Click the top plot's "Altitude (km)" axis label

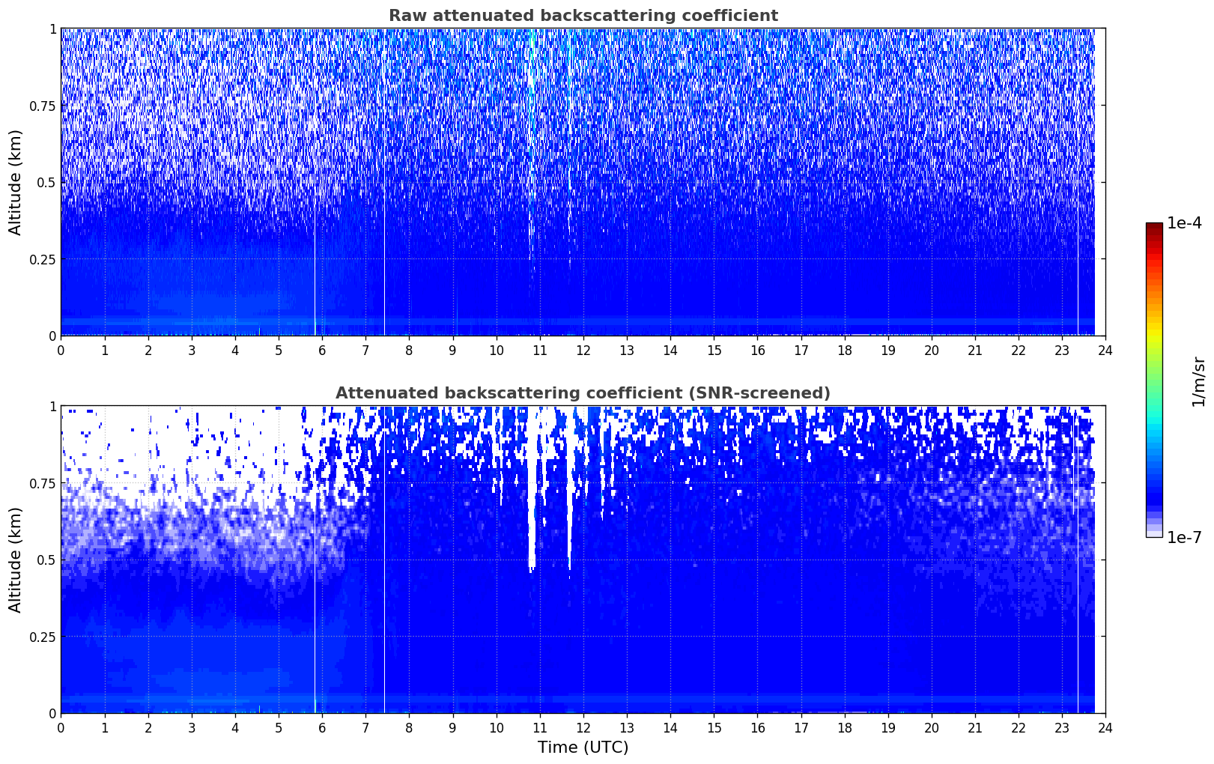(x=16, y=182)
